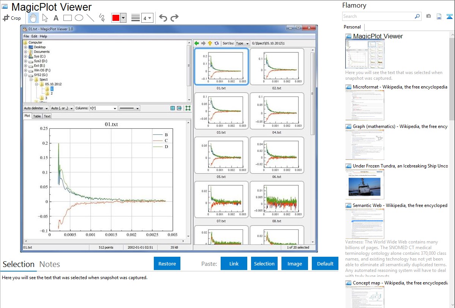Open the Help menu in MagicPlot
Image resolution: width=455 pixels, height=308 pixels.
(43, 36)
